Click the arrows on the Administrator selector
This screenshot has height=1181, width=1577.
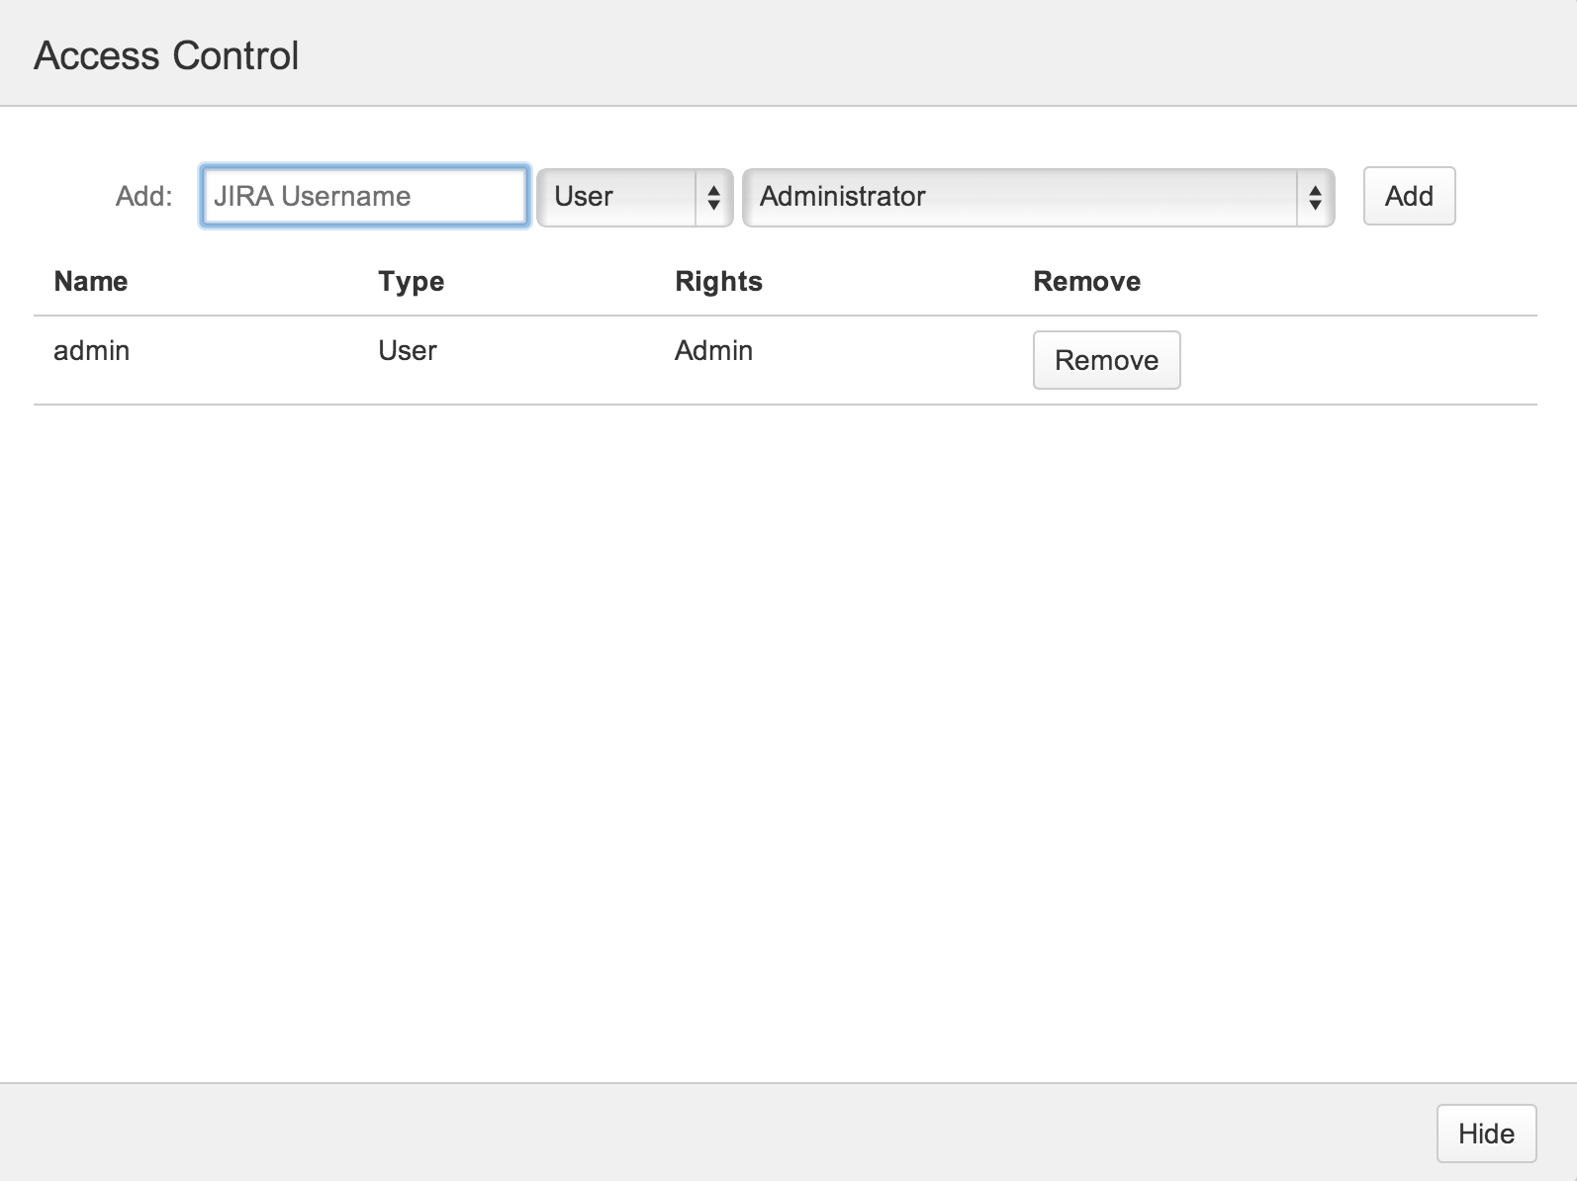tap(1315, 197)
